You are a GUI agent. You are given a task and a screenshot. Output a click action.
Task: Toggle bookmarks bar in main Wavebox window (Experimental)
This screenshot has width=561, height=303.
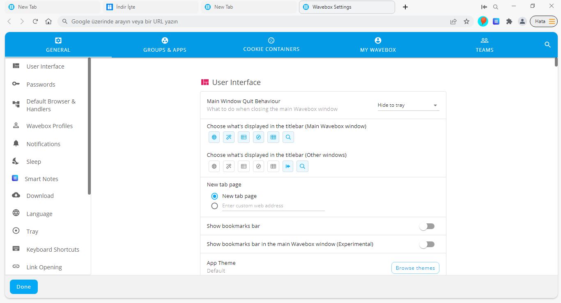pos(427,244)
